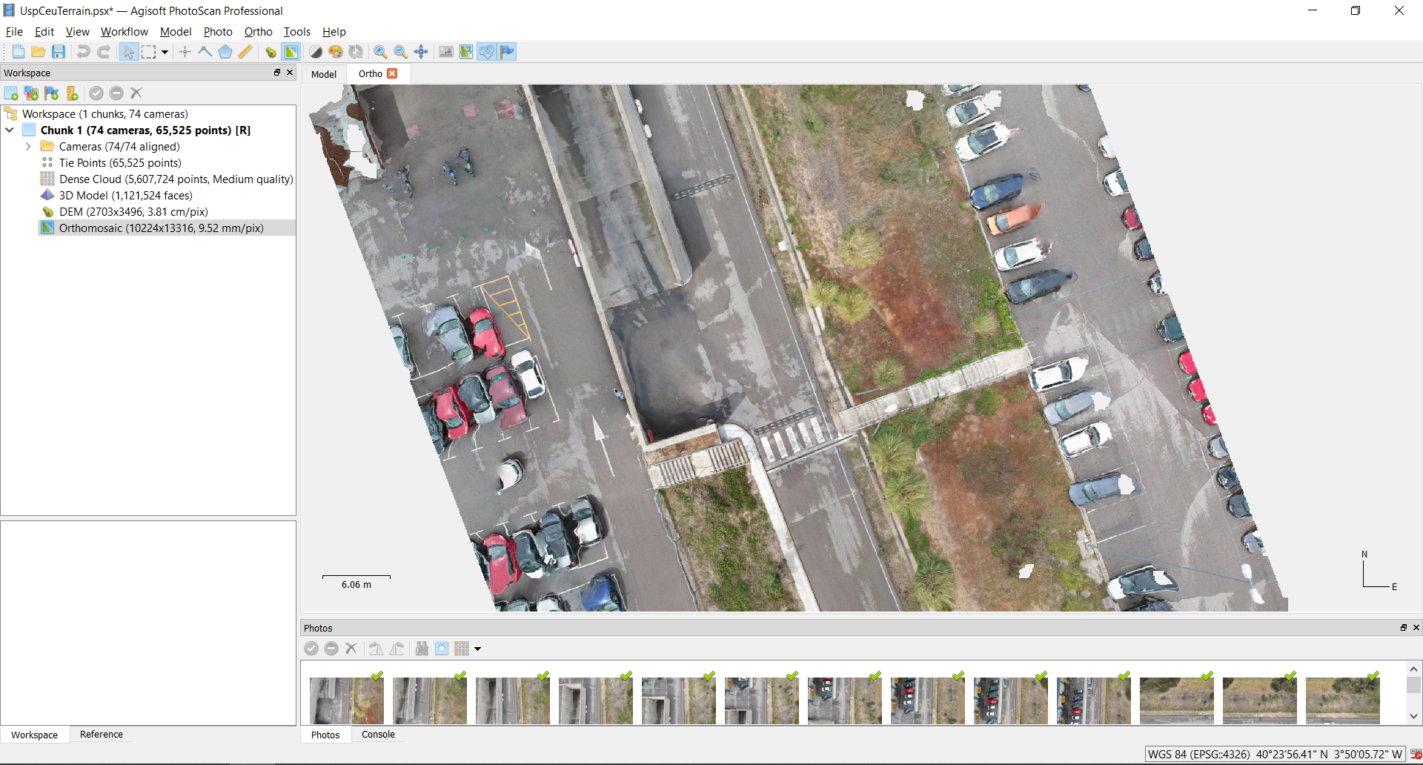This screenshot has height=765, width=1423.
Task: Click the color palette icon in toolbar
Action: 336,52
